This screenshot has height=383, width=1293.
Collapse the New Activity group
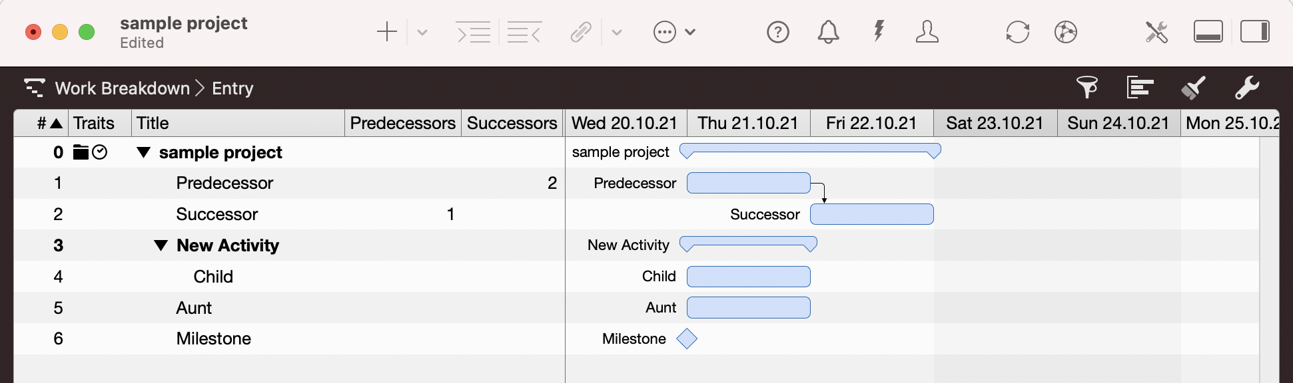click(161, 245)
